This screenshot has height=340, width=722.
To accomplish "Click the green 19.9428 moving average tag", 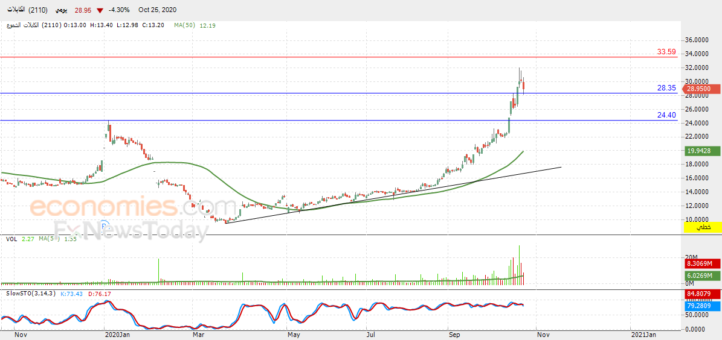I will [703, 151].
